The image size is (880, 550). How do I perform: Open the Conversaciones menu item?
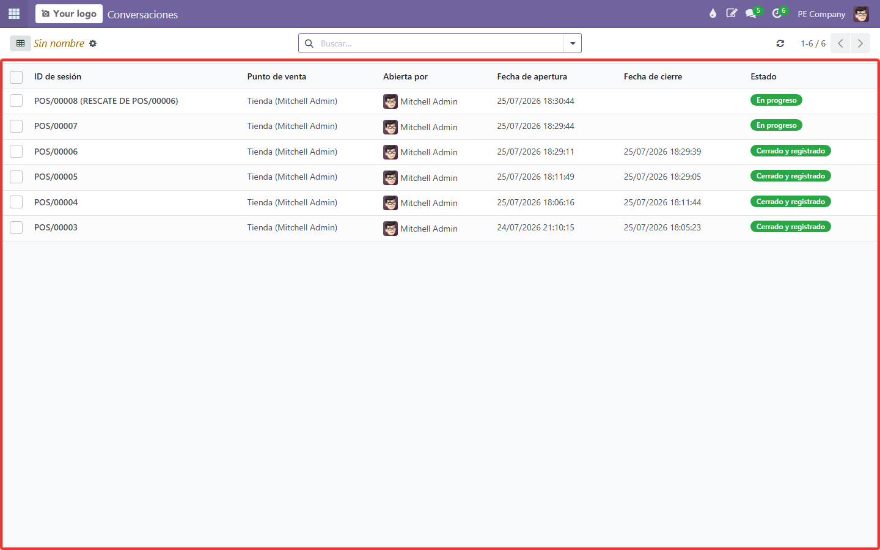pyautogui.click(x=142, y=15)
